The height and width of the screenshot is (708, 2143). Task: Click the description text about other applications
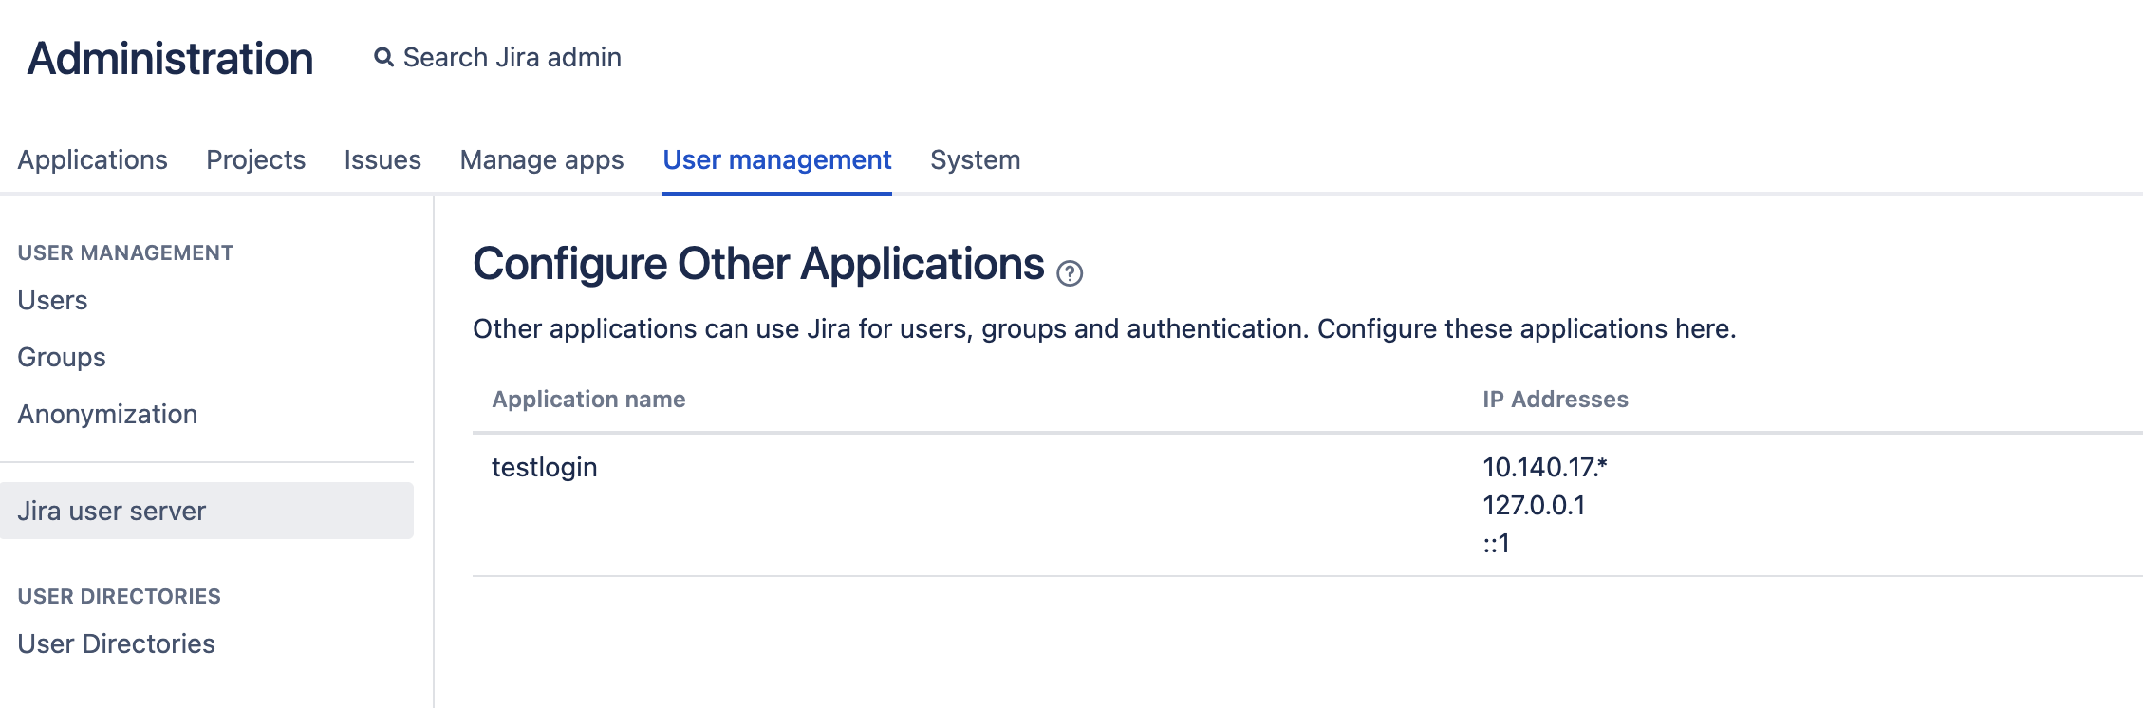[1105, 328]
